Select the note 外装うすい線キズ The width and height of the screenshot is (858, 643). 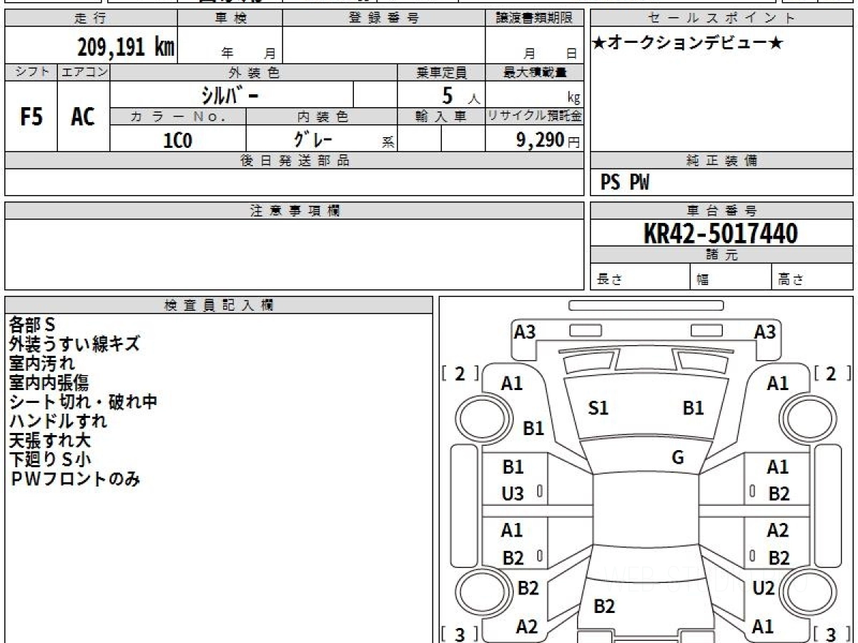point(74,344)
